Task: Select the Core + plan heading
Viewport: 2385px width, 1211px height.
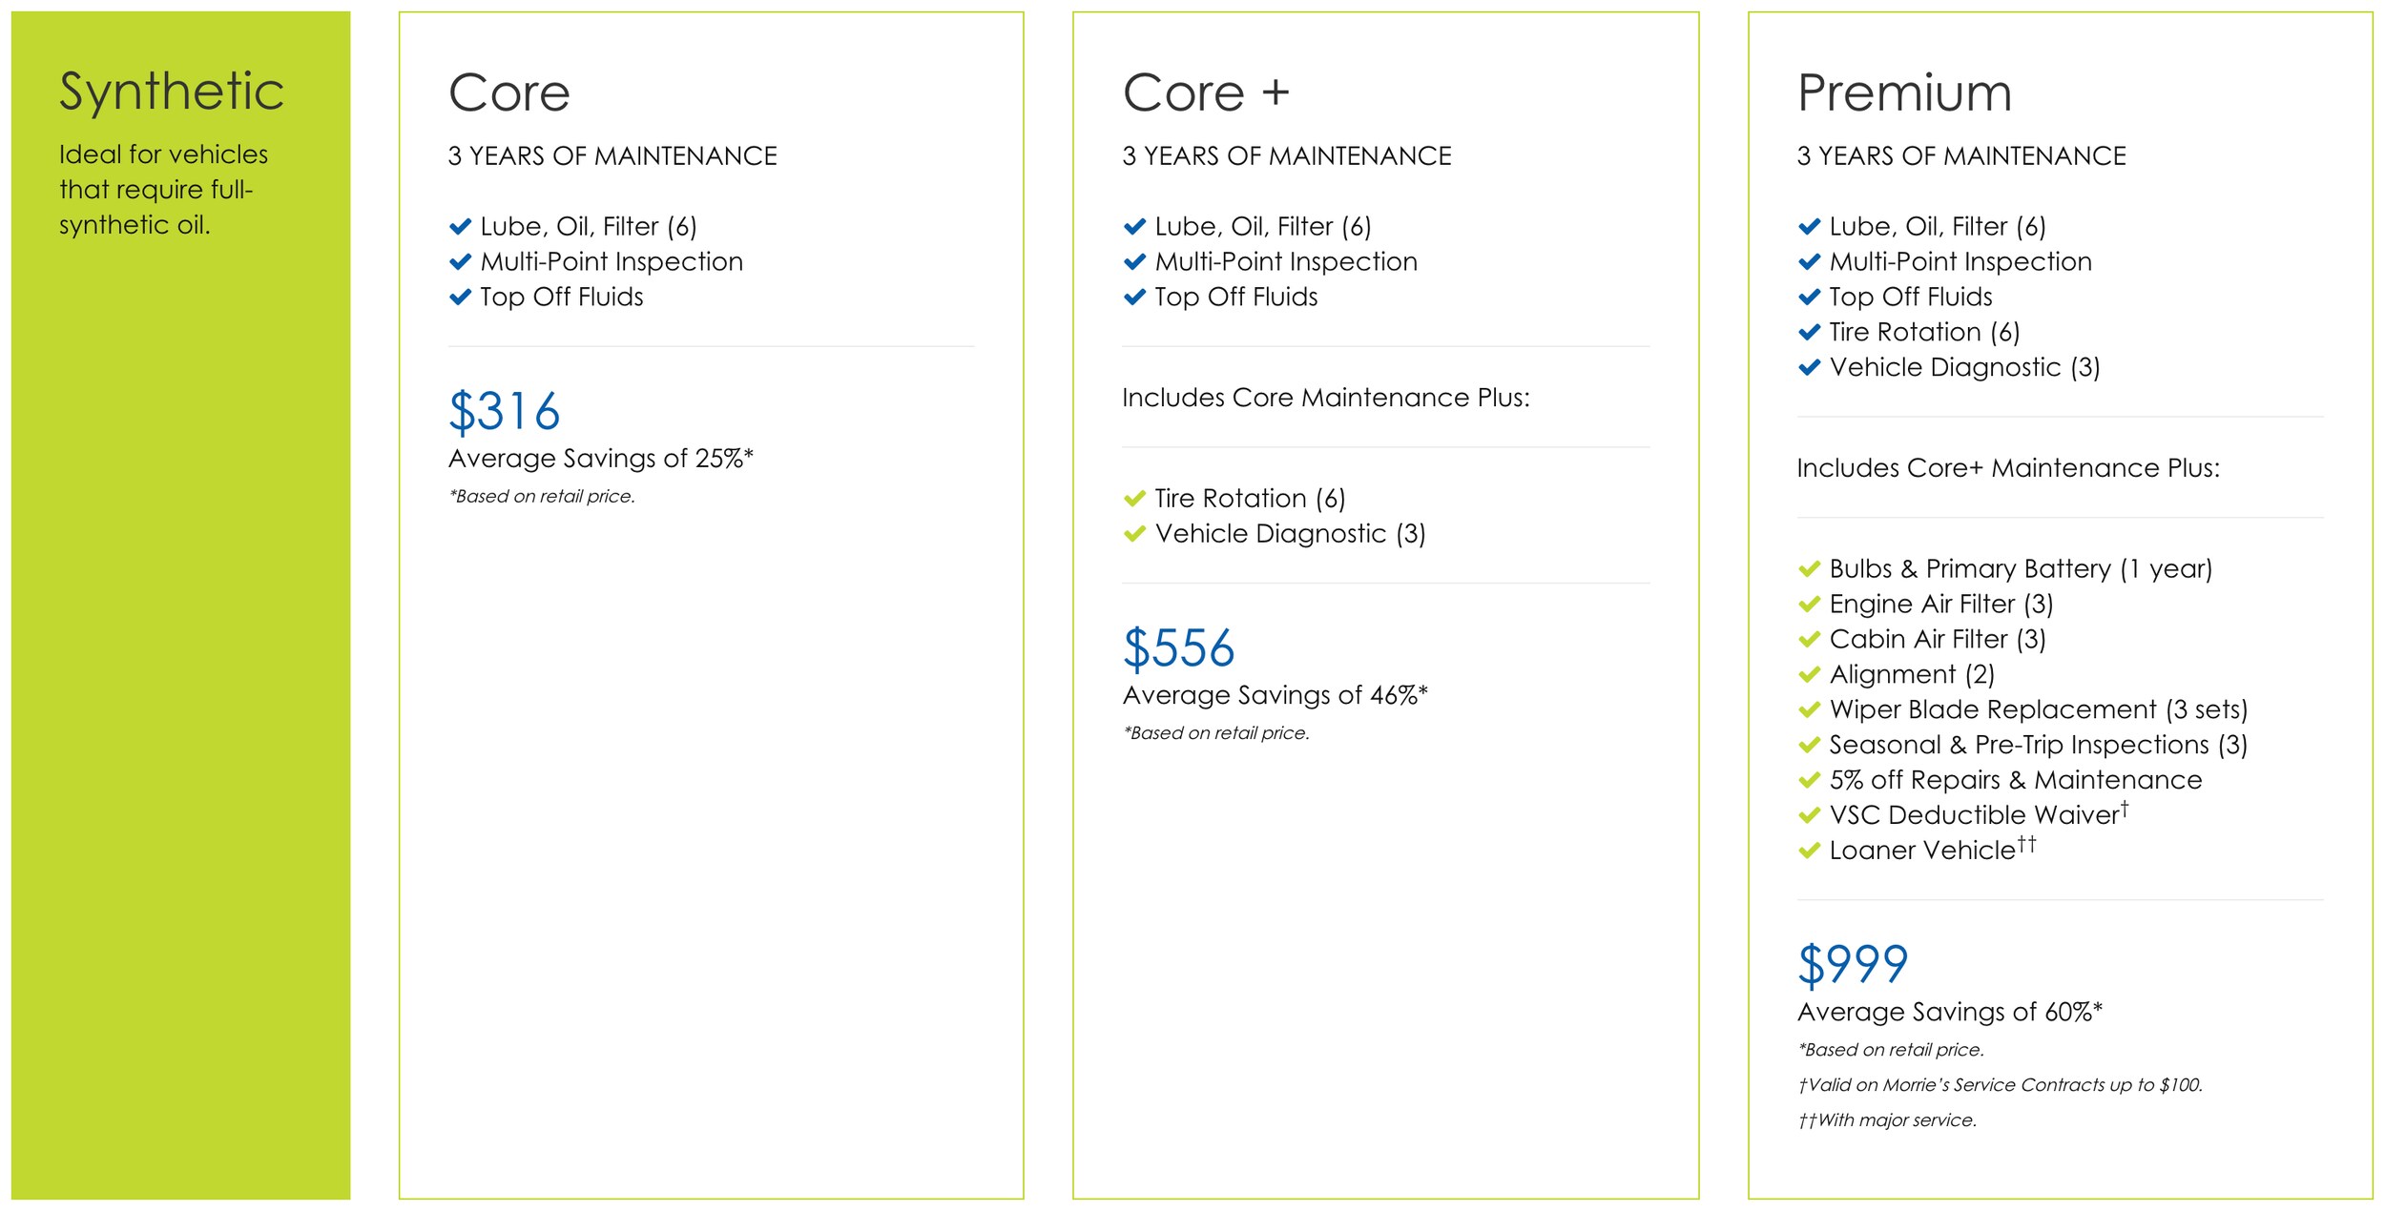Action: point(1206,92)
